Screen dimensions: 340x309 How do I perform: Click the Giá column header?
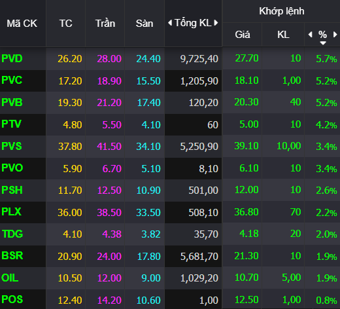243,35
